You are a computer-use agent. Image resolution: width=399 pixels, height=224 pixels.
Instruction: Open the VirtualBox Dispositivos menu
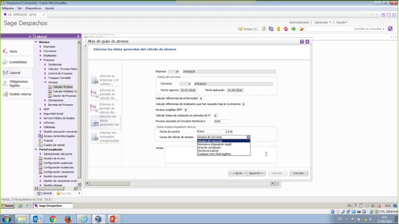pos(33,8)
